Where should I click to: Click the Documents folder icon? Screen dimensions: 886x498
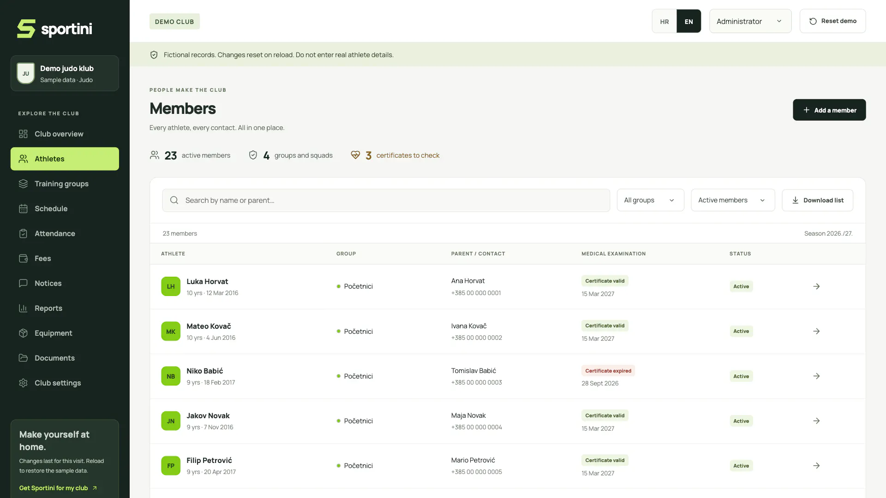pyautogui.click(x=23, y=358)
